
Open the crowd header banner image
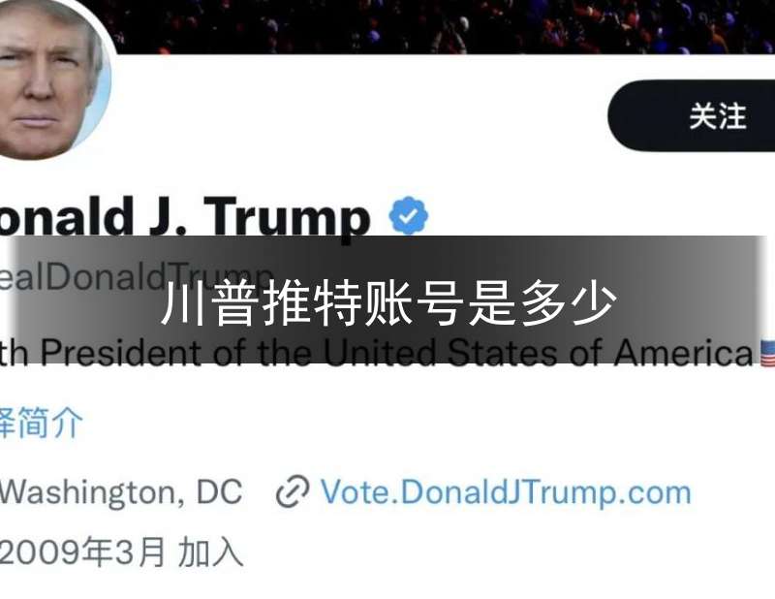tap(445, 26)
